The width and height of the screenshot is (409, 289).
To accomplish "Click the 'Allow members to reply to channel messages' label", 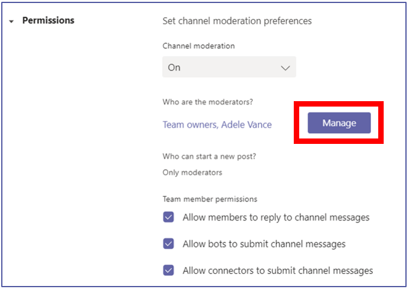I will pos(276,217).
